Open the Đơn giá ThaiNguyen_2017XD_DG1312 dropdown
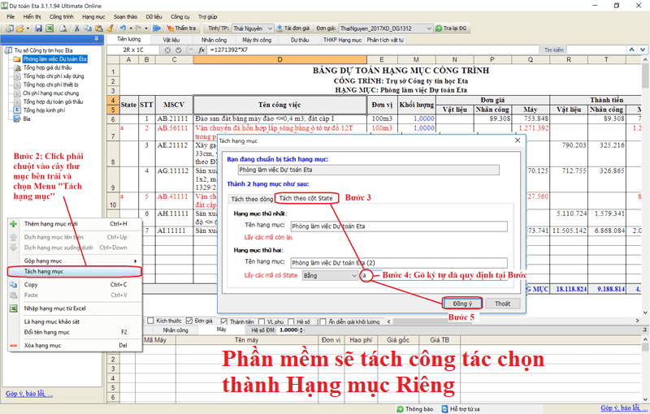The height and width of the screenshot is (414, 650). pos(429,28)
